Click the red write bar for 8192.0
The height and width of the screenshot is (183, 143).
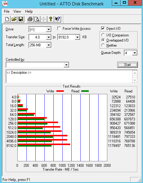click(x=44, y=144)
